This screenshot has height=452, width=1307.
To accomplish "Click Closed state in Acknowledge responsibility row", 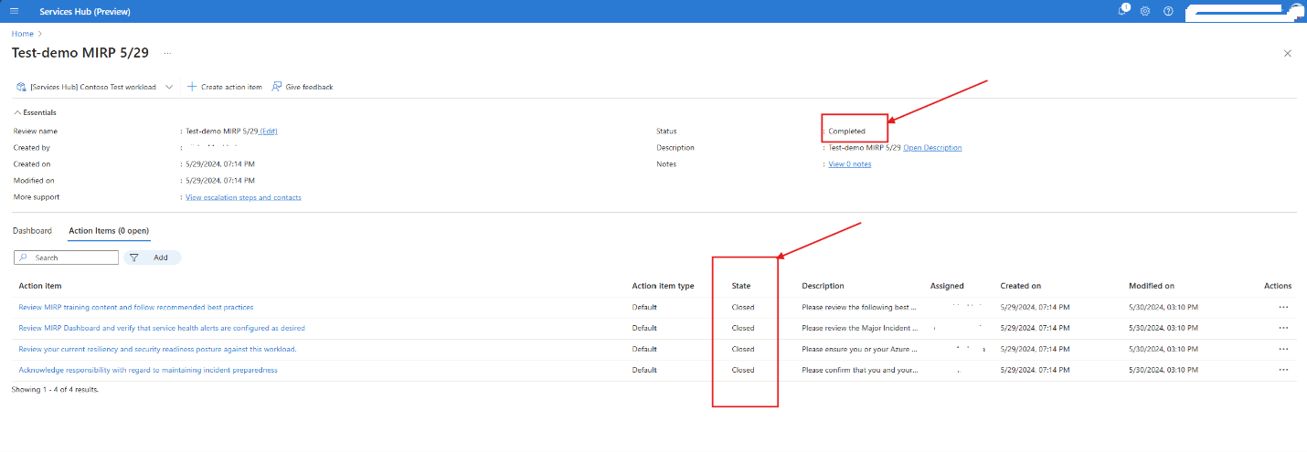I will (x=743, y=370).
